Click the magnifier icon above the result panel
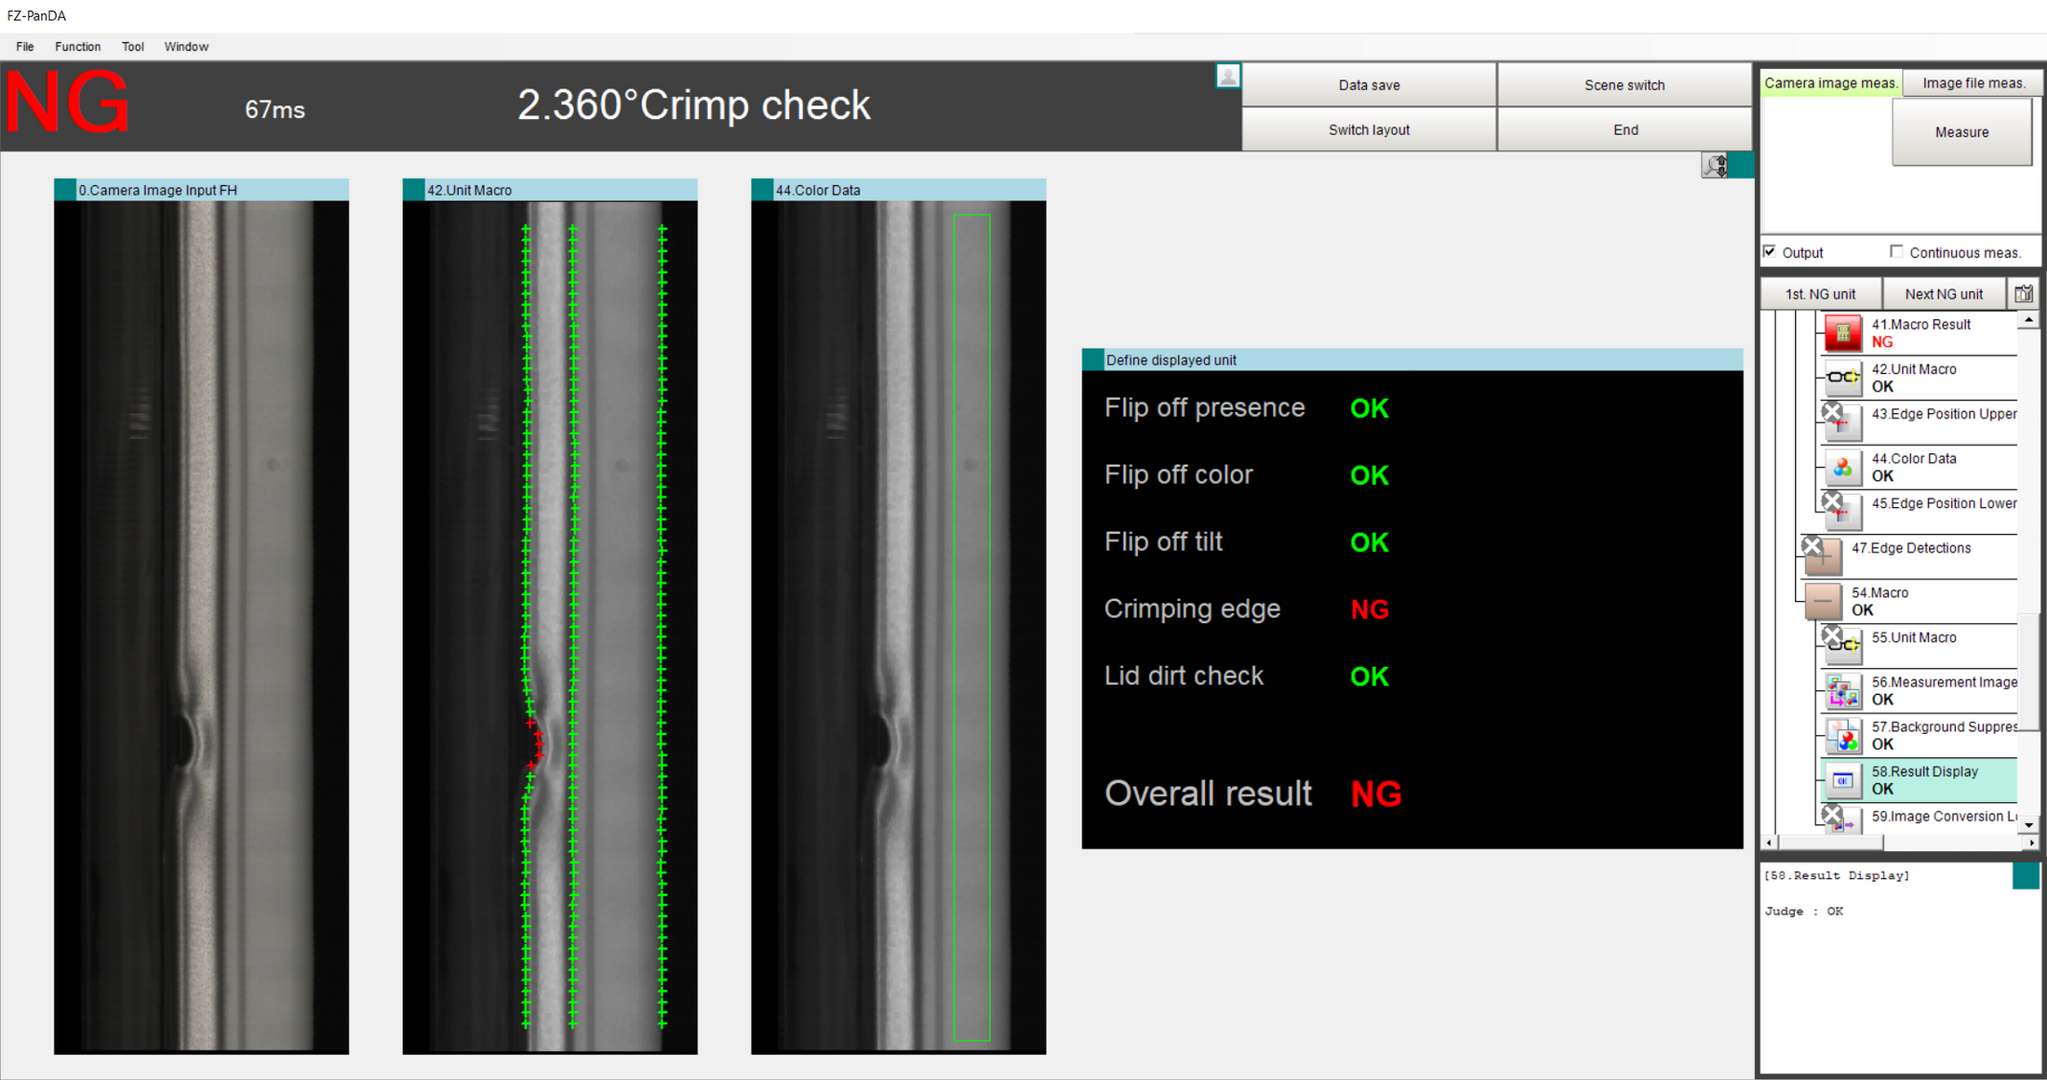Image resolution: width=2047 pixels, height=1080 pixels. (1715, 166)
